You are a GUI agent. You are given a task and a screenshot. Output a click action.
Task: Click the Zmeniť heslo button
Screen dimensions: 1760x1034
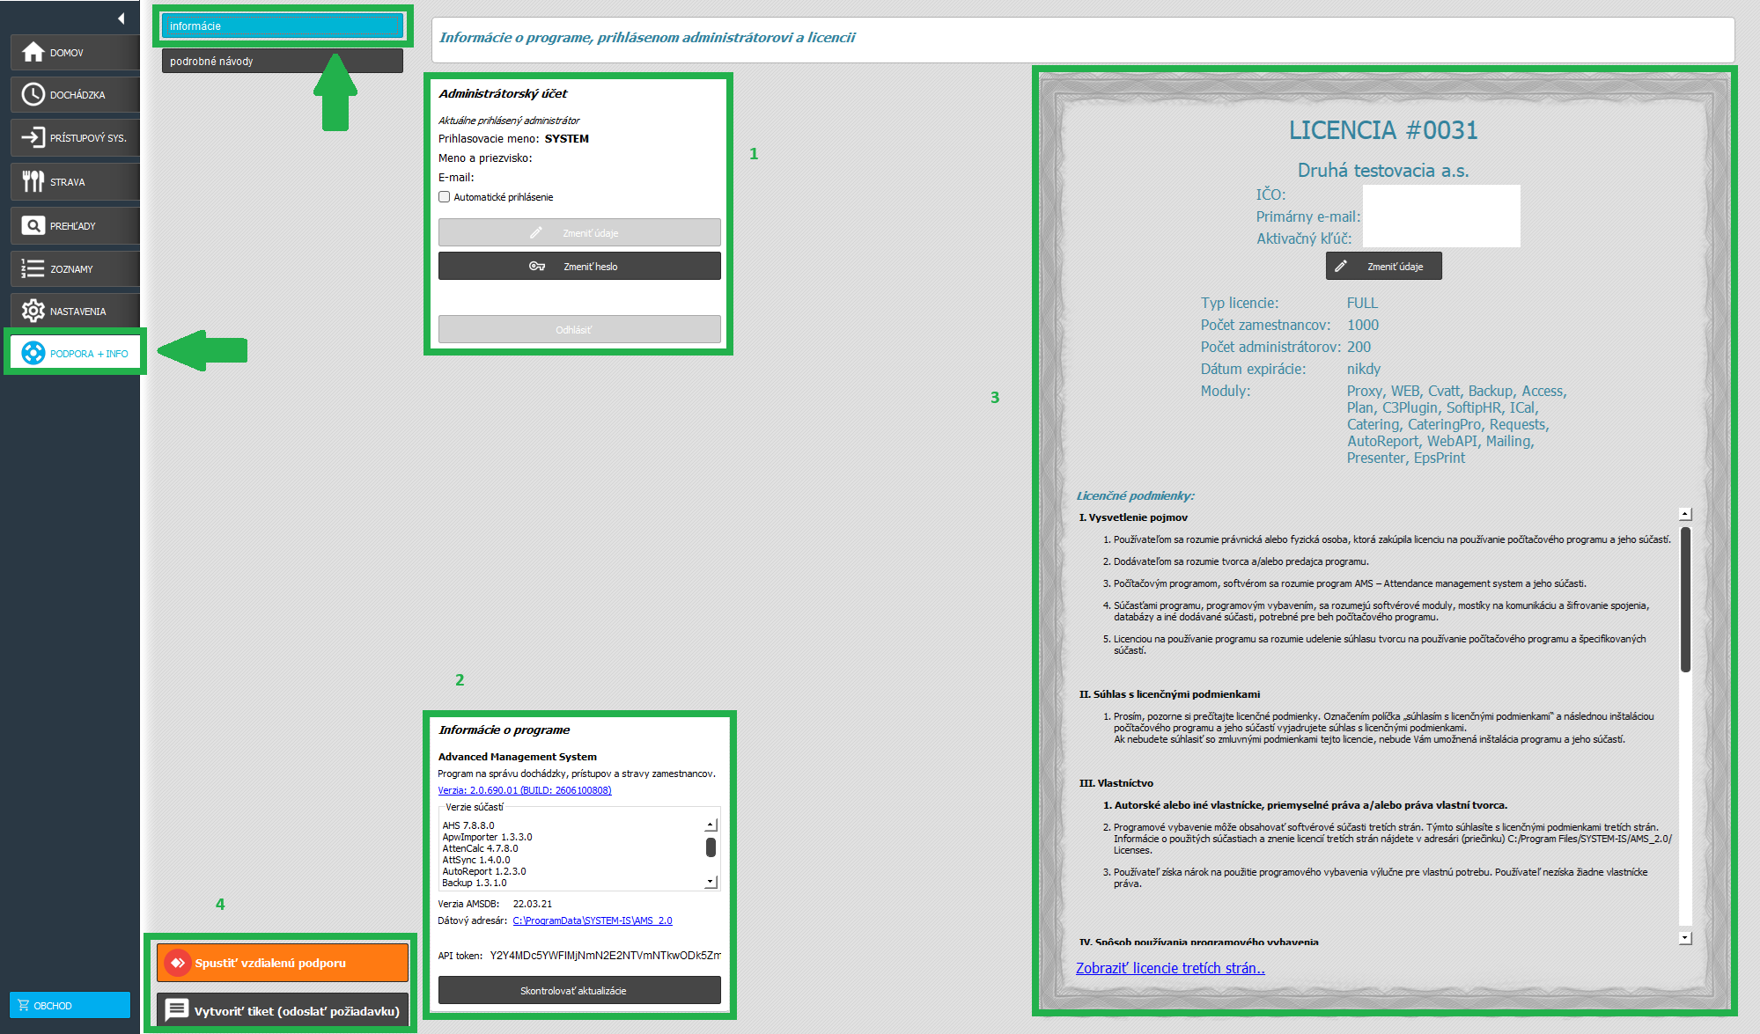pos(579,267)
